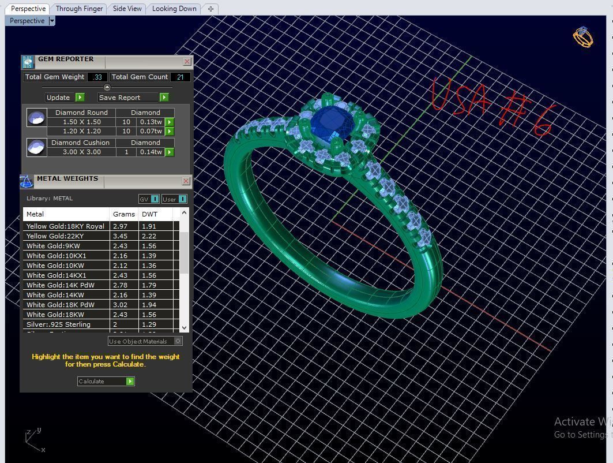This screenshot has height=463, width=613.
Task: Click the Perspective viewport title label
Action: (x=27, y=21)
